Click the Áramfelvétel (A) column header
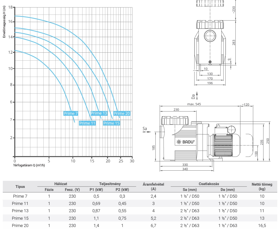 pyautogui.click(x=153, y=187)
